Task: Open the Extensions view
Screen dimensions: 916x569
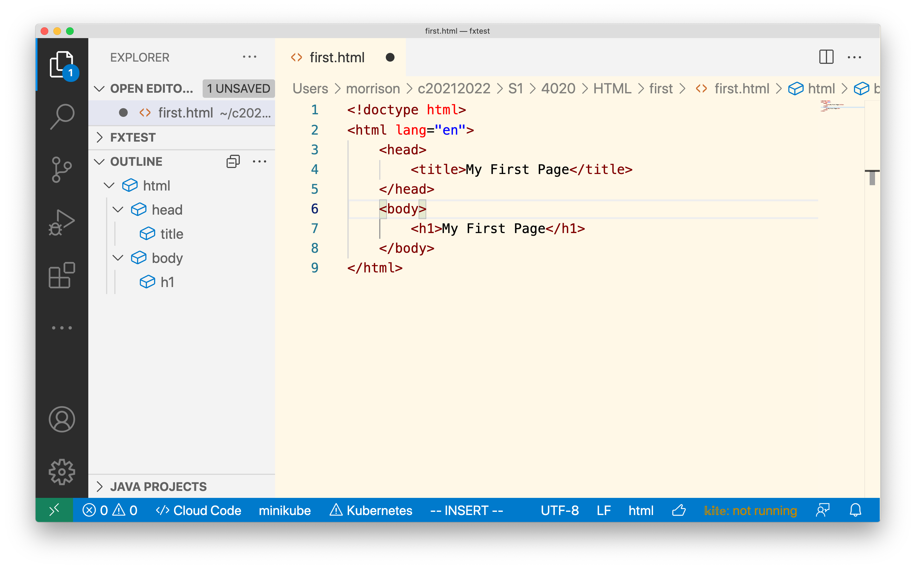Action: click(62, 275)
